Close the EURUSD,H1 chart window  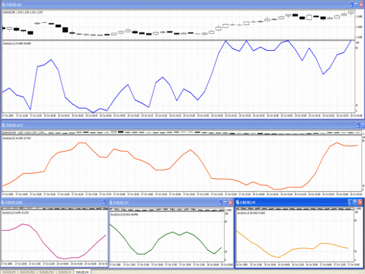(231, 203)
